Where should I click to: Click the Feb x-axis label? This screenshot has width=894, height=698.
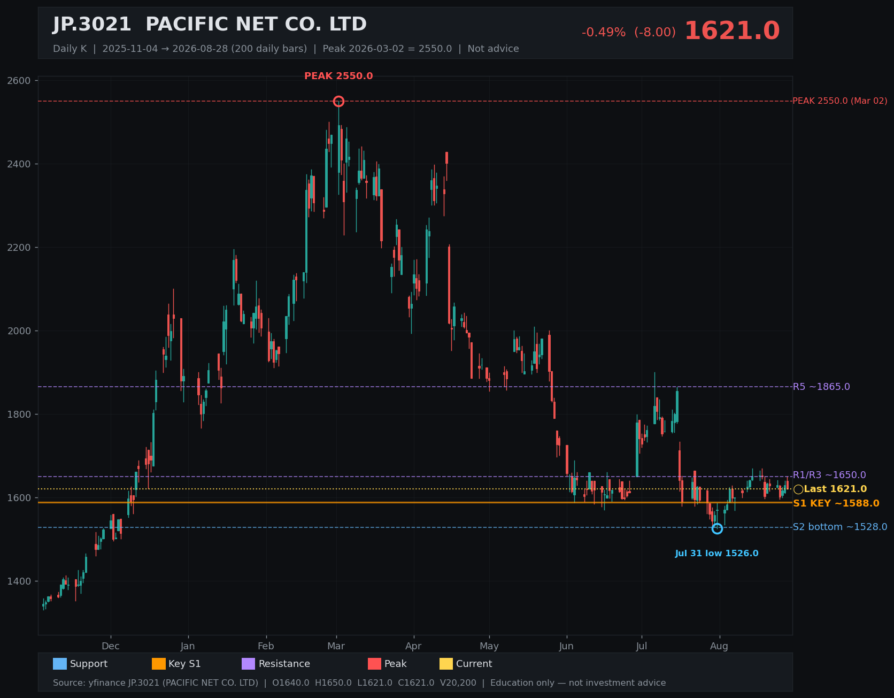click(266, 646)
